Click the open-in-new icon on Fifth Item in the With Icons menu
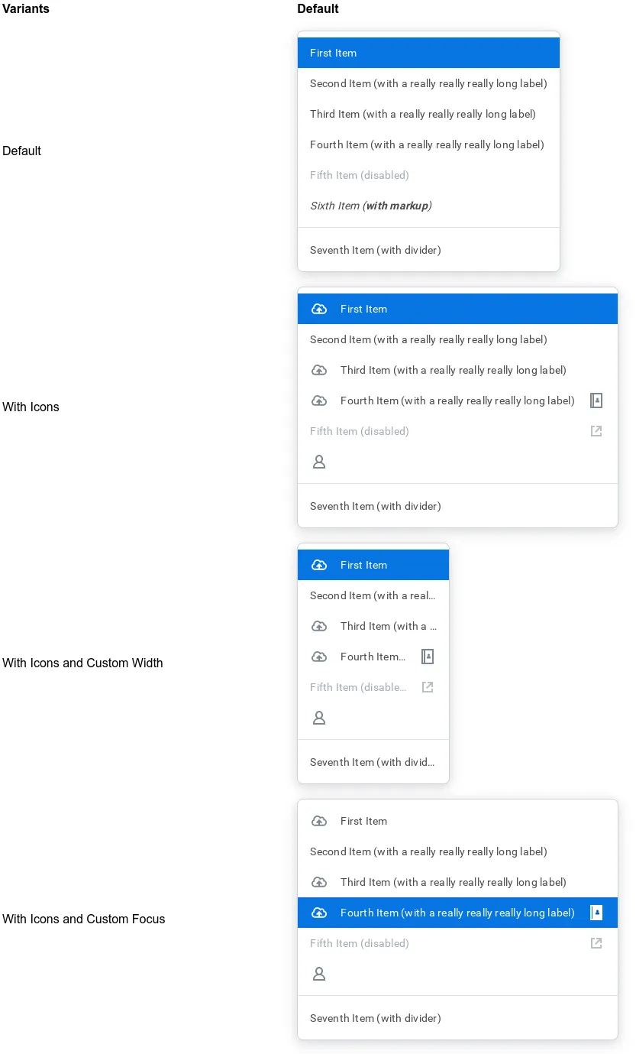This screenshot has width=636, height=1054. click(x=596, y=431)
